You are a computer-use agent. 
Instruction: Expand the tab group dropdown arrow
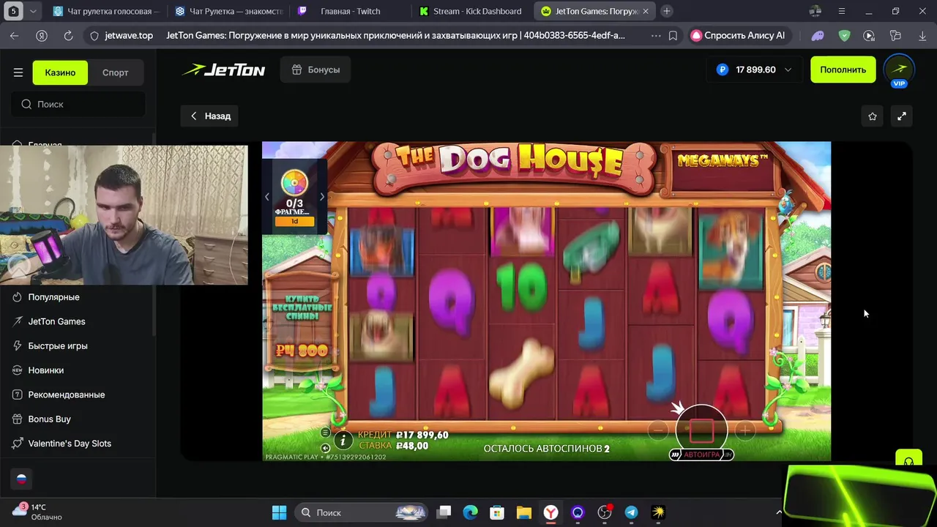coord(32,11)
